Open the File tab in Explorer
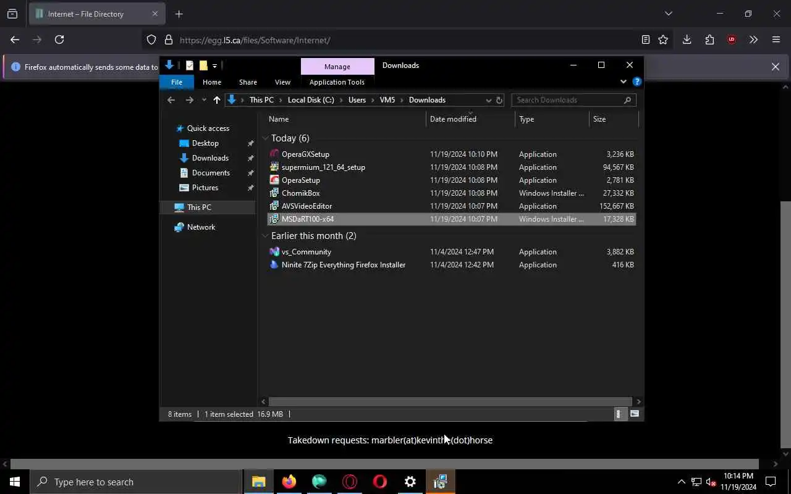791x494 pixels. click(x=177, y=82)
